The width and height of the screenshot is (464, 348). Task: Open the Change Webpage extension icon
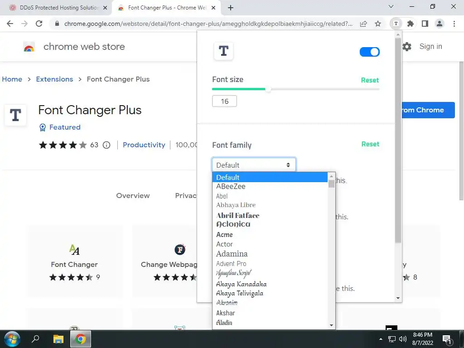(x=180, y=250)
